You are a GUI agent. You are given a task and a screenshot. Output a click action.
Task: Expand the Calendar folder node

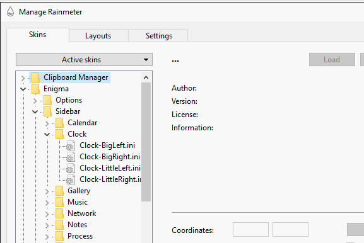[47, 123]
